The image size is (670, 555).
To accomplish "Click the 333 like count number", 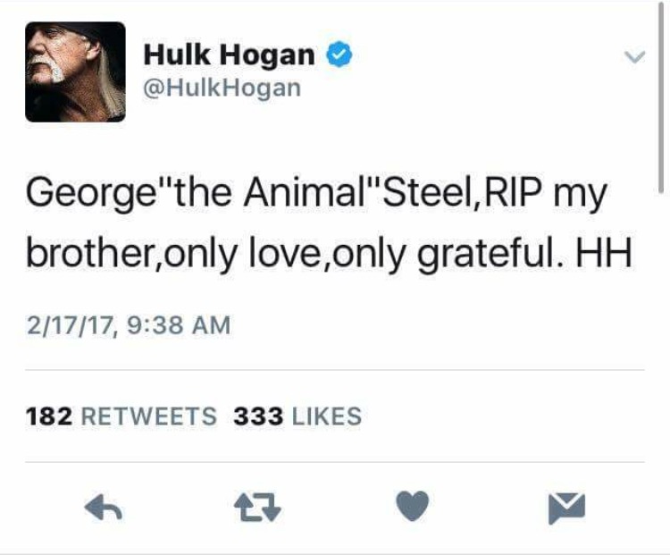I will 258,416.
